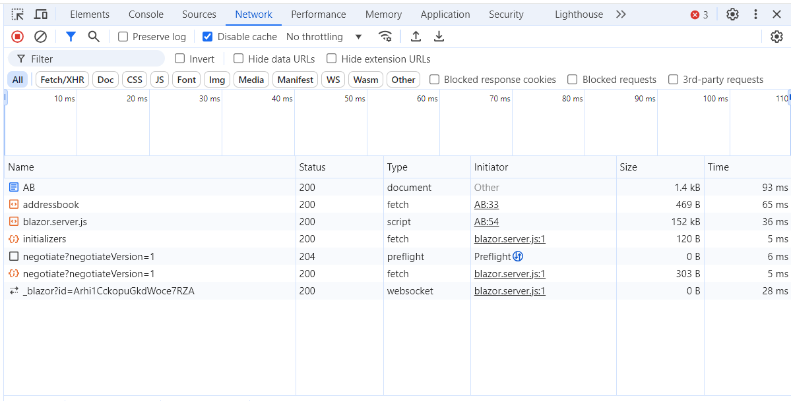The image size is (791, 401).
Task: Open Network panel settings gear
Action: click(x=776, y=36)
